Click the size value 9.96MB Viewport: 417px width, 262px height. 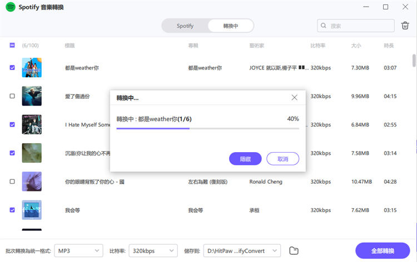(360, 96)
